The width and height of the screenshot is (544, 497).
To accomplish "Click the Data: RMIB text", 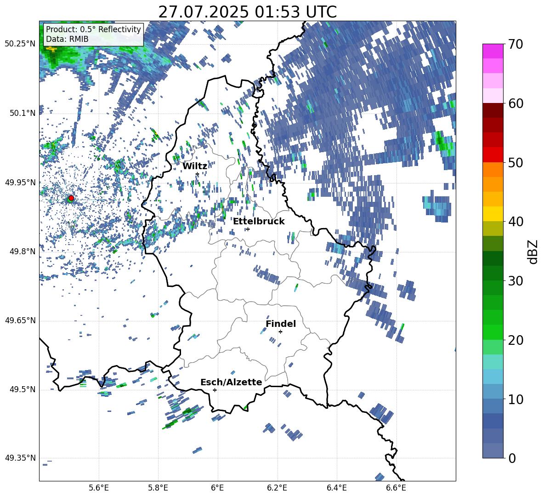I will click(x=67, y=39).
